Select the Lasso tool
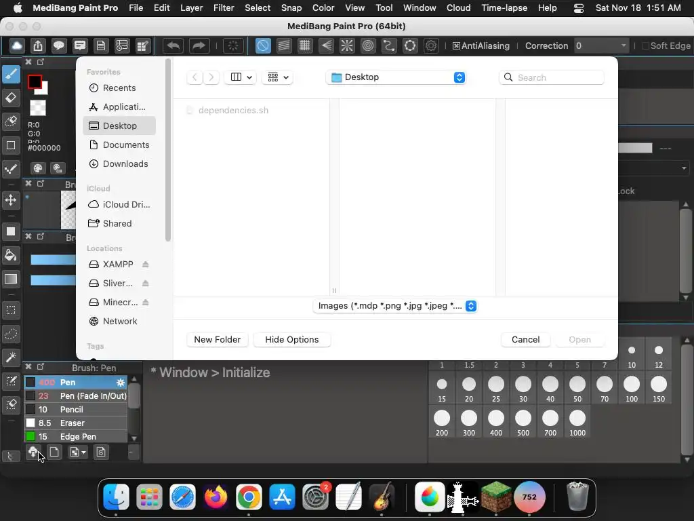This screenshot has height=521, width=694. tap(11, 334)
